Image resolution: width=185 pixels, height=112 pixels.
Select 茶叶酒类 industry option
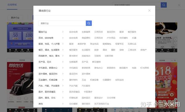pyautogui.click(x=86, y=74)
